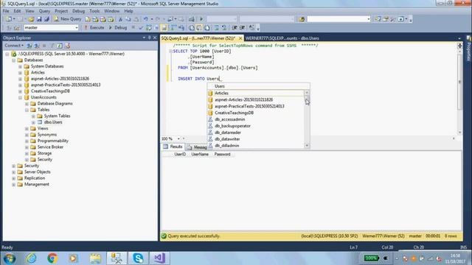This screenshot has width=472, height=265.
Task: Click the Cut scissors icon
Action: click(120, 19)
